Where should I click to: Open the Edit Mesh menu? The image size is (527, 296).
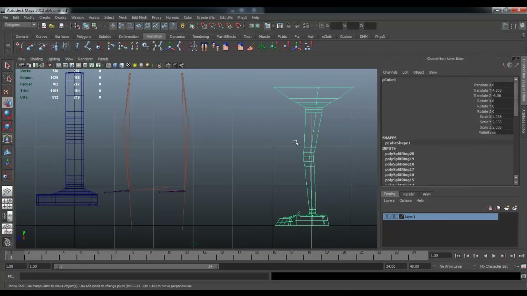tap(139, 18)
